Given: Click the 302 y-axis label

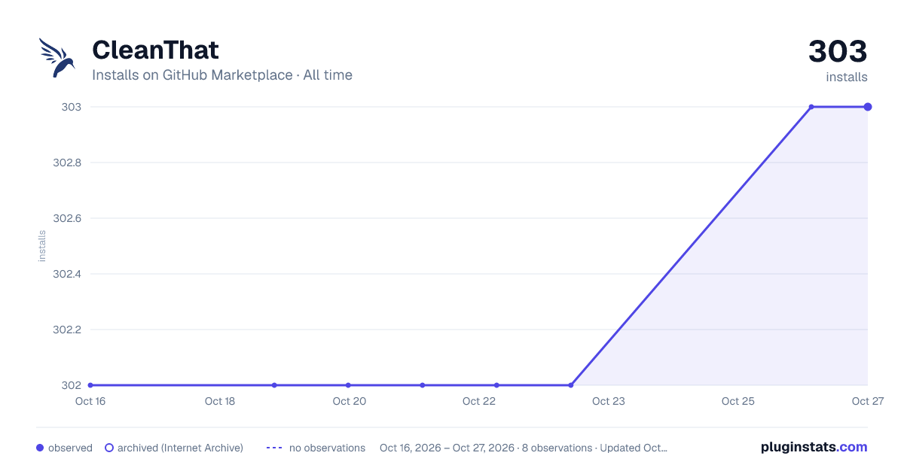Looking at the screenshot, I should [71, 385].
